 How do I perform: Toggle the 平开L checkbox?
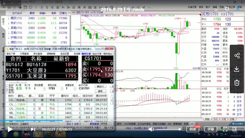[x=7, y=88]
